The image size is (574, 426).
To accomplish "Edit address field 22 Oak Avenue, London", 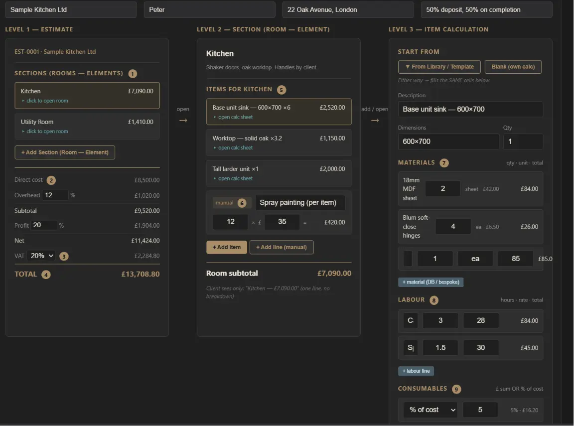I will [348, 9].
